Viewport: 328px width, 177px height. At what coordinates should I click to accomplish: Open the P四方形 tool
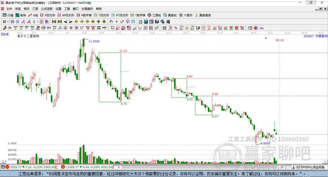(x=48, y=15)
